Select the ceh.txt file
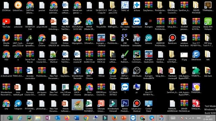This screenshot has height=121, width=216. pyautogui.click(x=89, y=6)
